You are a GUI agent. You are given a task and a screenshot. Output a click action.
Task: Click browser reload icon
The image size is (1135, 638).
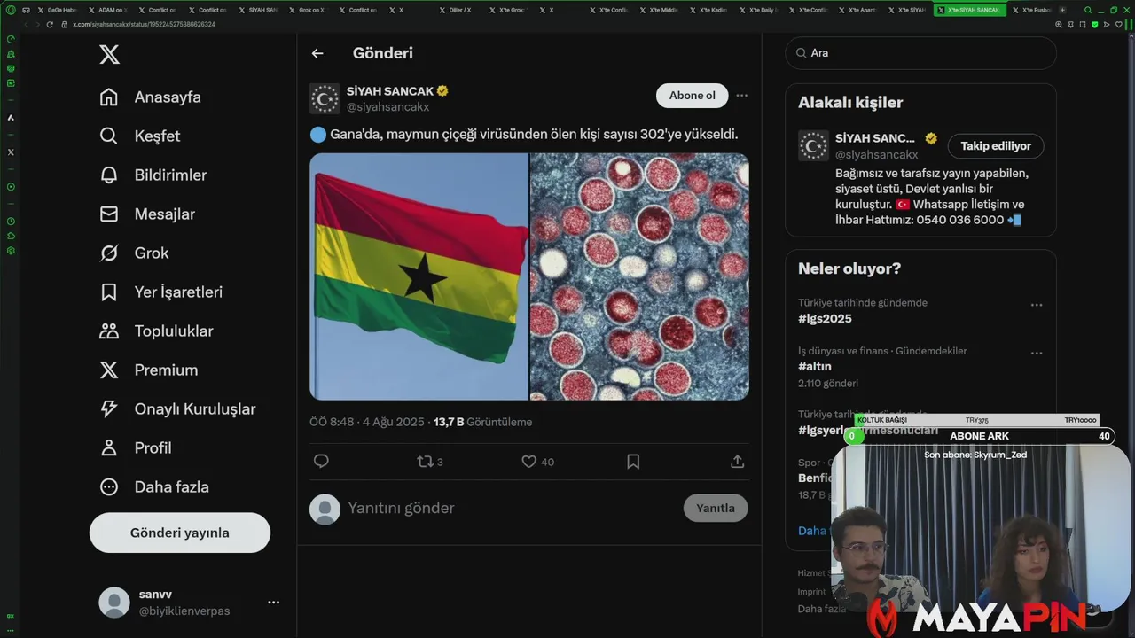pyautogui.click(x=50, y=24)
